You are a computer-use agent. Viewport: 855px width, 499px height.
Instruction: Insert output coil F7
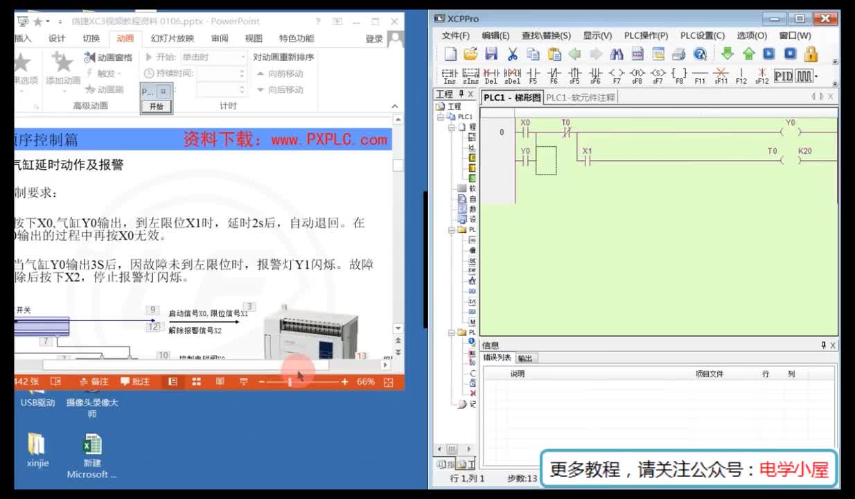point(616,76)
